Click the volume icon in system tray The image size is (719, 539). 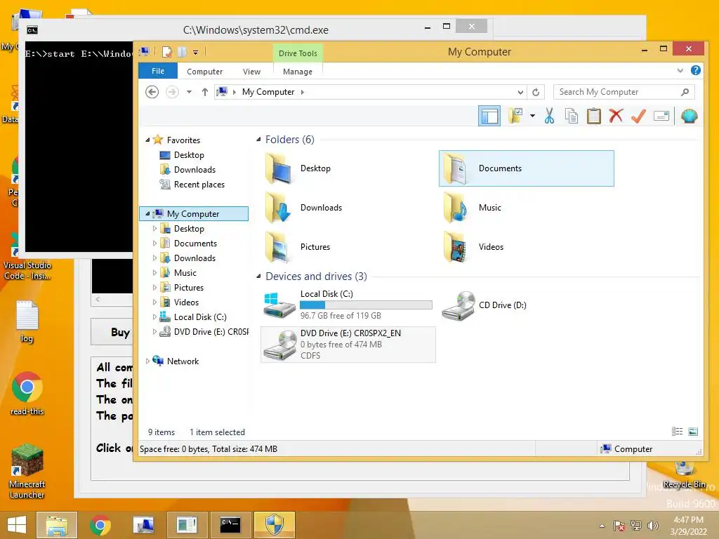(653, 525)
